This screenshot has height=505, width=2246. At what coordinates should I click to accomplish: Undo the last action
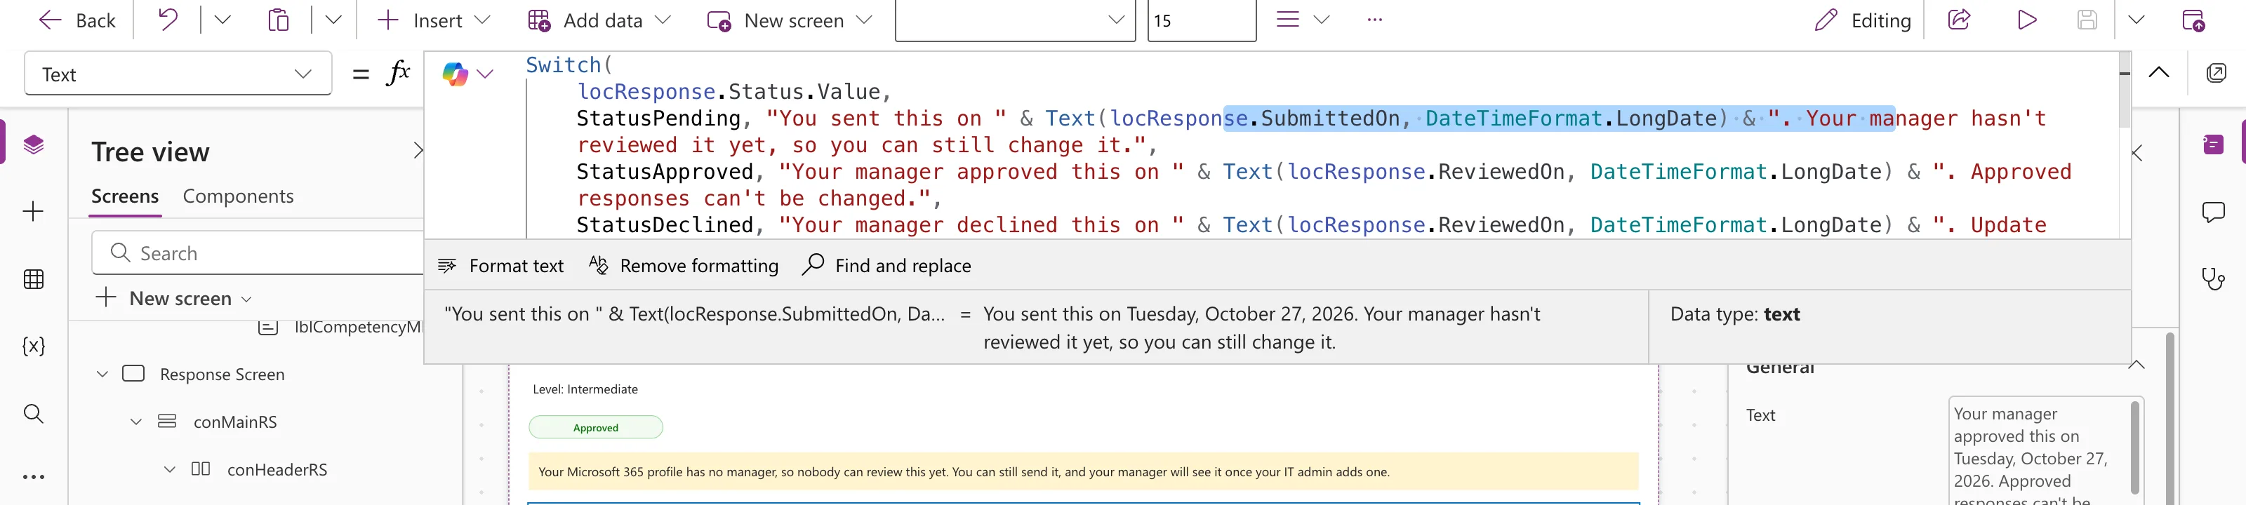(168, 19)
